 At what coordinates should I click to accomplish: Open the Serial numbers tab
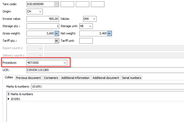(132, 78)
